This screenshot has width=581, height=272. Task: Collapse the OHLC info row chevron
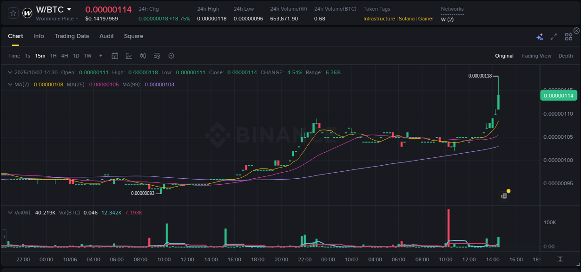(10, 72)
